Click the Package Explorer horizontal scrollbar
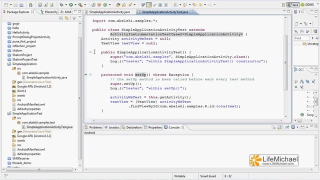Image resolution: width=320 pixels, height=180 pixels. [x=39, y=169]
